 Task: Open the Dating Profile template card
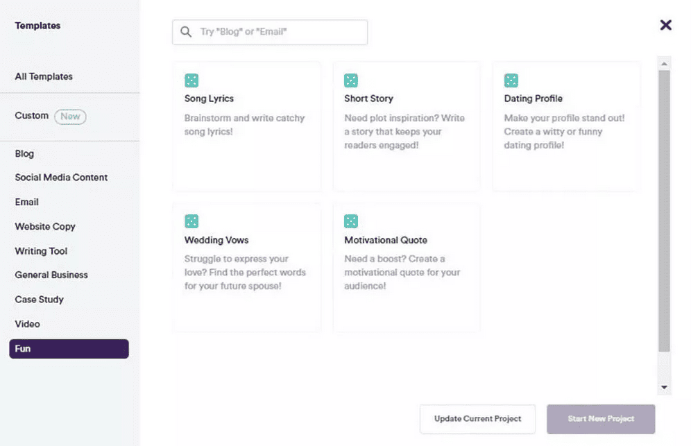click(566, 126)
